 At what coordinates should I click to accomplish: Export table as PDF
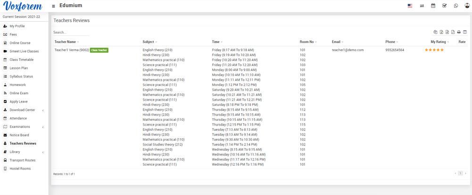(453, 32)
